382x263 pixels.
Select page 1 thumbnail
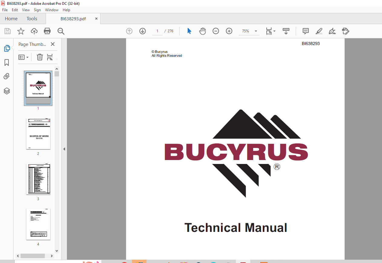coord(38,88)
